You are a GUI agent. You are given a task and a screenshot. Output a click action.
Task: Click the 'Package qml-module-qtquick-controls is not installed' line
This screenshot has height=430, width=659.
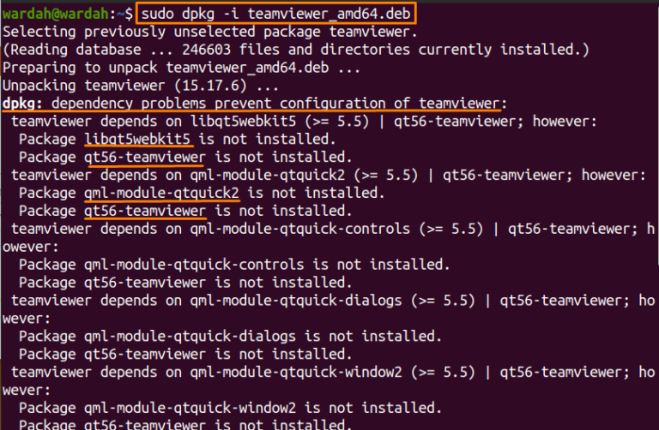(234, 265)
